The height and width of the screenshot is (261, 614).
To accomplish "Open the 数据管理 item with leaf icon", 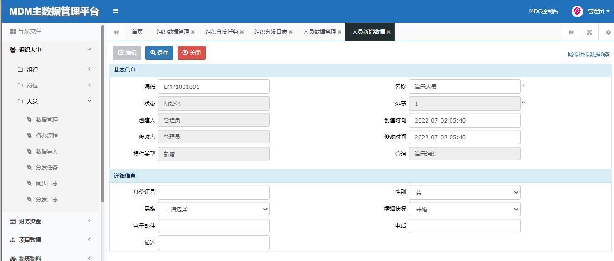I will click(x=46, y=120).
